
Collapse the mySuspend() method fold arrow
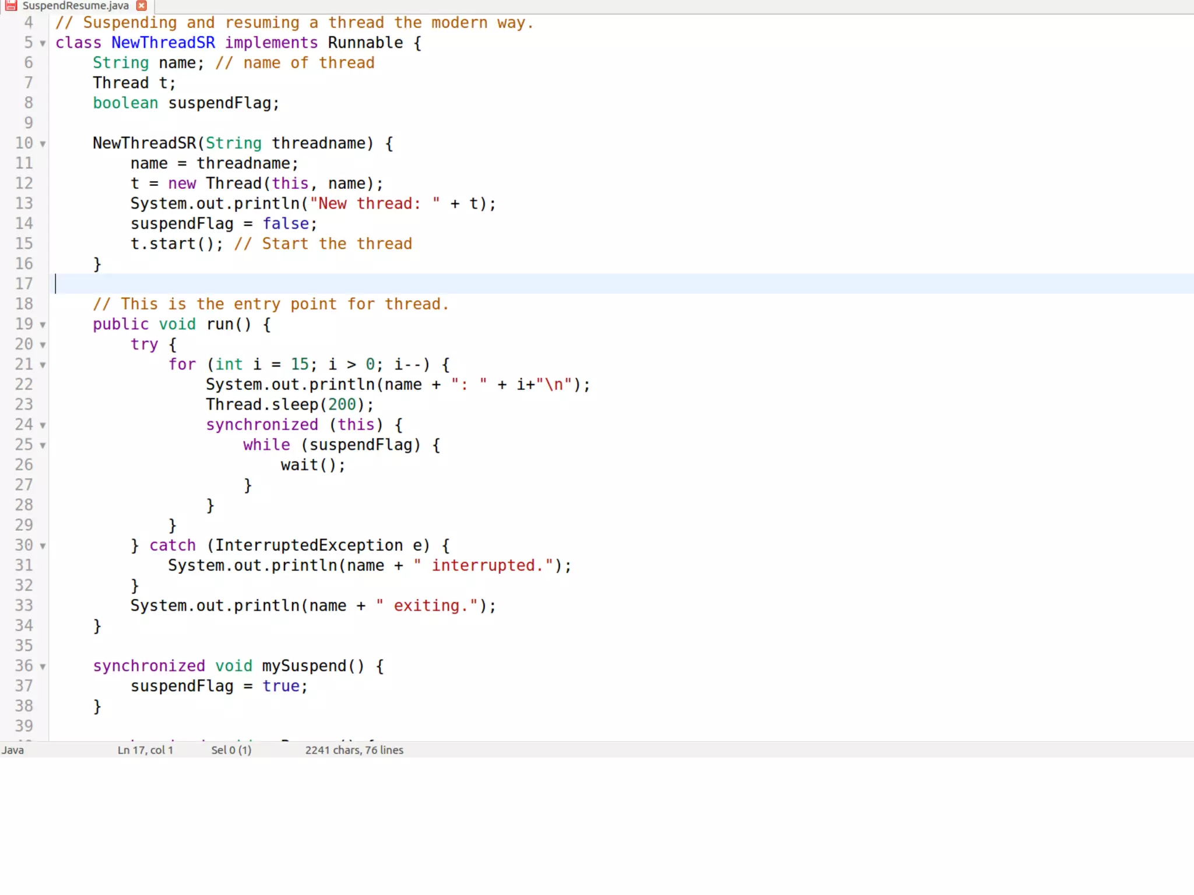coord(43,667)
